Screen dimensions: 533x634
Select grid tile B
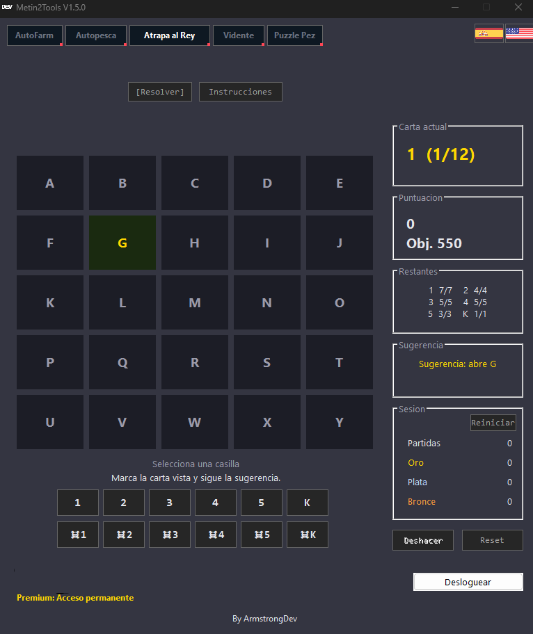122,183
